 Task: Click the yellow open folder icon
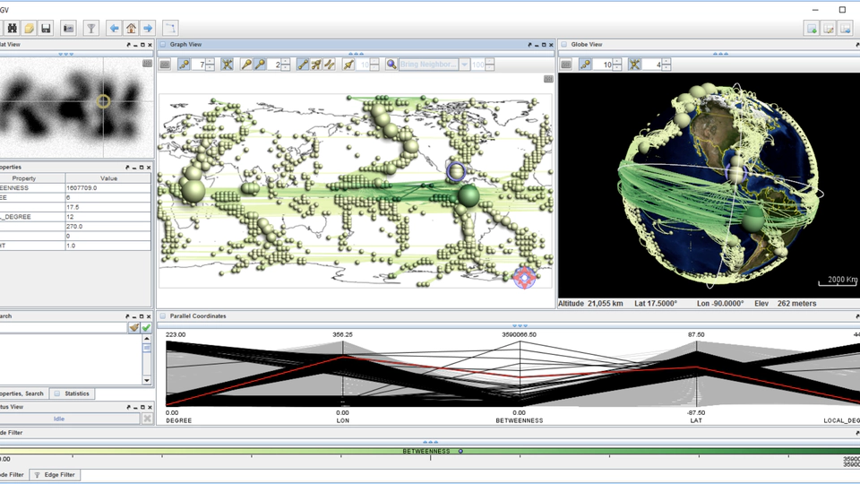pyautogui.click(x=29, y=28)
